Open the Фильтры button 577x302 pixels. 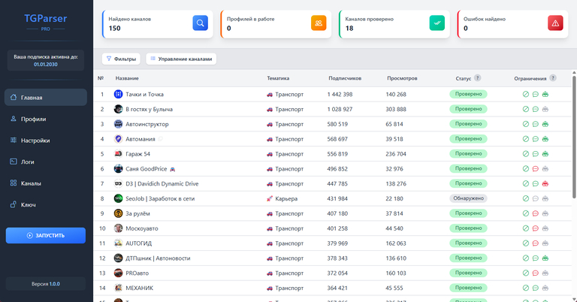[121, 59]
